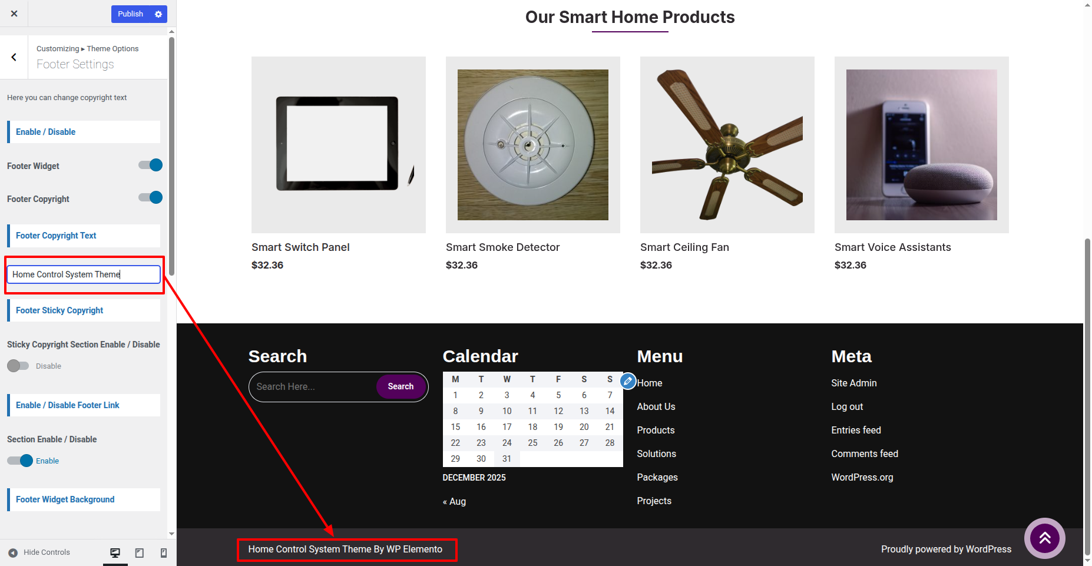Close the Customizer with the X icon
1092x566 pixels.
tap(14, 14)
